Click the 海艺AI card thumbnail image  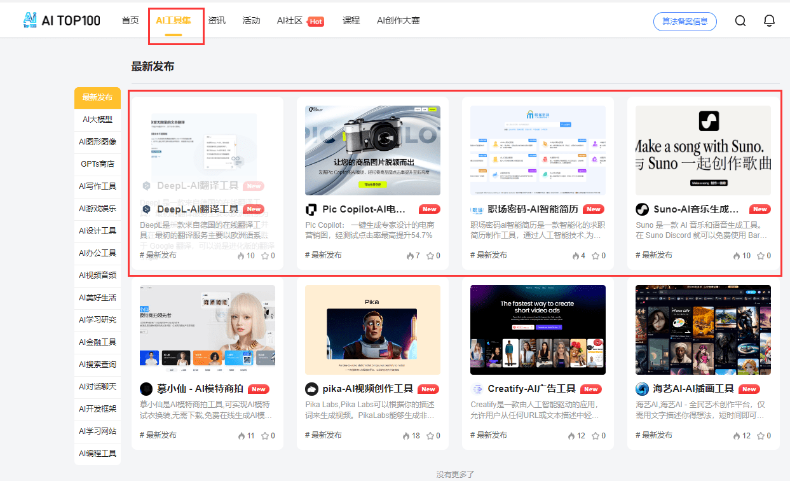(x=703, y=330)
